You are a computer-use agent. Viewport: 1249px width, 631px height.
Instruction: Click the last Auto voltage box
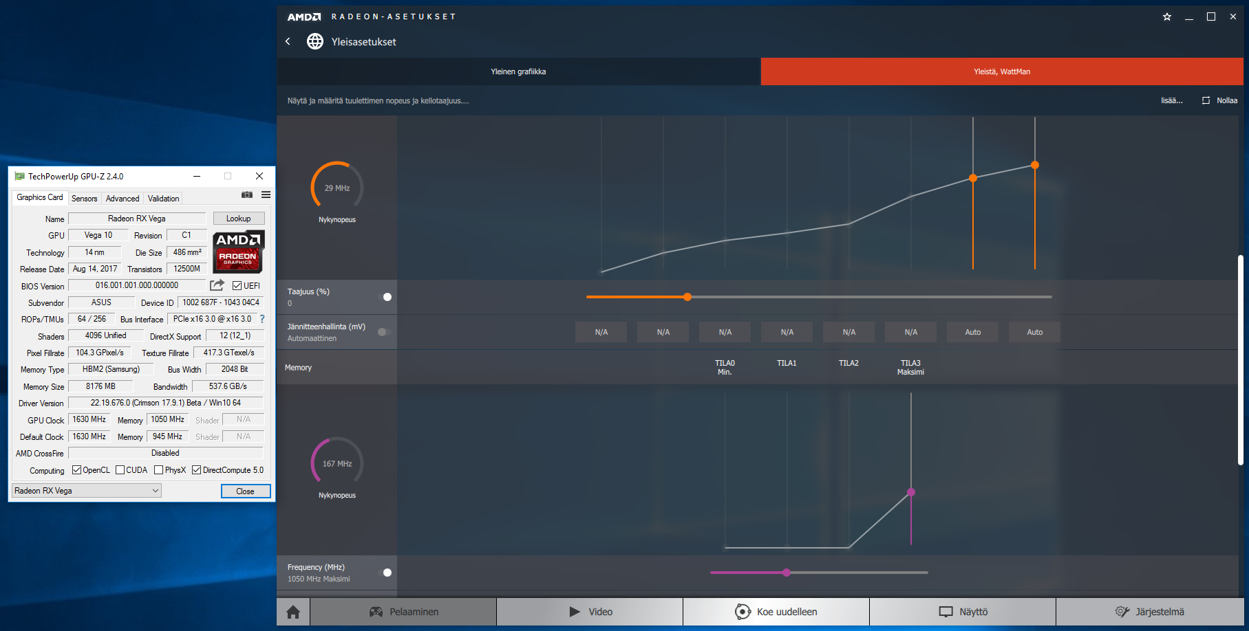coord(1035,332)
